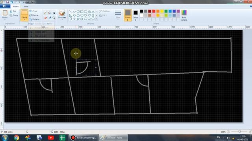Screen dimensions: 252x141
Task: Open the Rotate dropdown menu
Action: [x=35, y=19]
